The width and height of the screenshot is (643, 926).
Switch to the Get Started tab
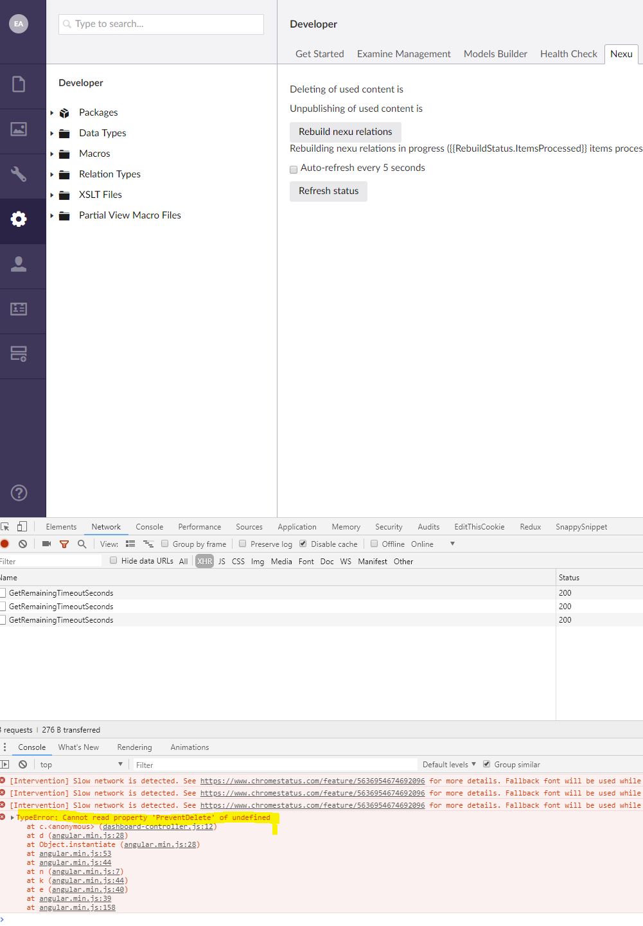click(x=319, y=54)
